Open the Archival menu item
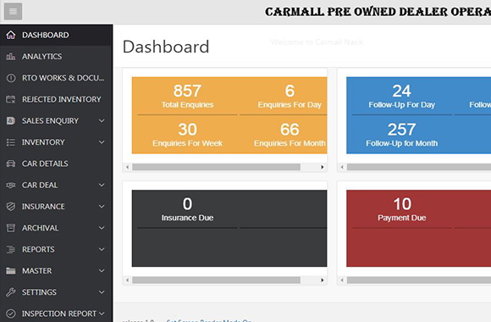Viewport: 491px width, 322px height. pyautogui.click(x=57, y=228)
